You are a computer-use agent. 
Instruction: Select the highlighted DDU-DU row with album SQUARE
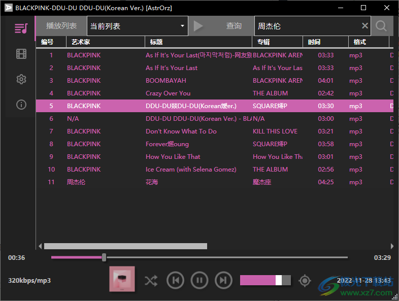(x=215, y=106)
